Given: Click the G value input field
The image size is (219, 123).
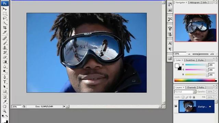Looking at the screenshot, I should [x=211, y=70].
